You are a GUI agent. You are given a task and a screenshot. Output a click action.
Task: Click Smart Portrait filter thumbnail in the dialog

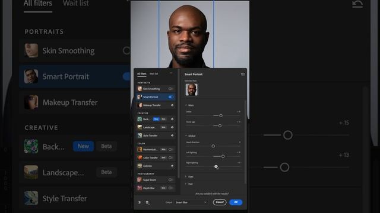[140, 97]
